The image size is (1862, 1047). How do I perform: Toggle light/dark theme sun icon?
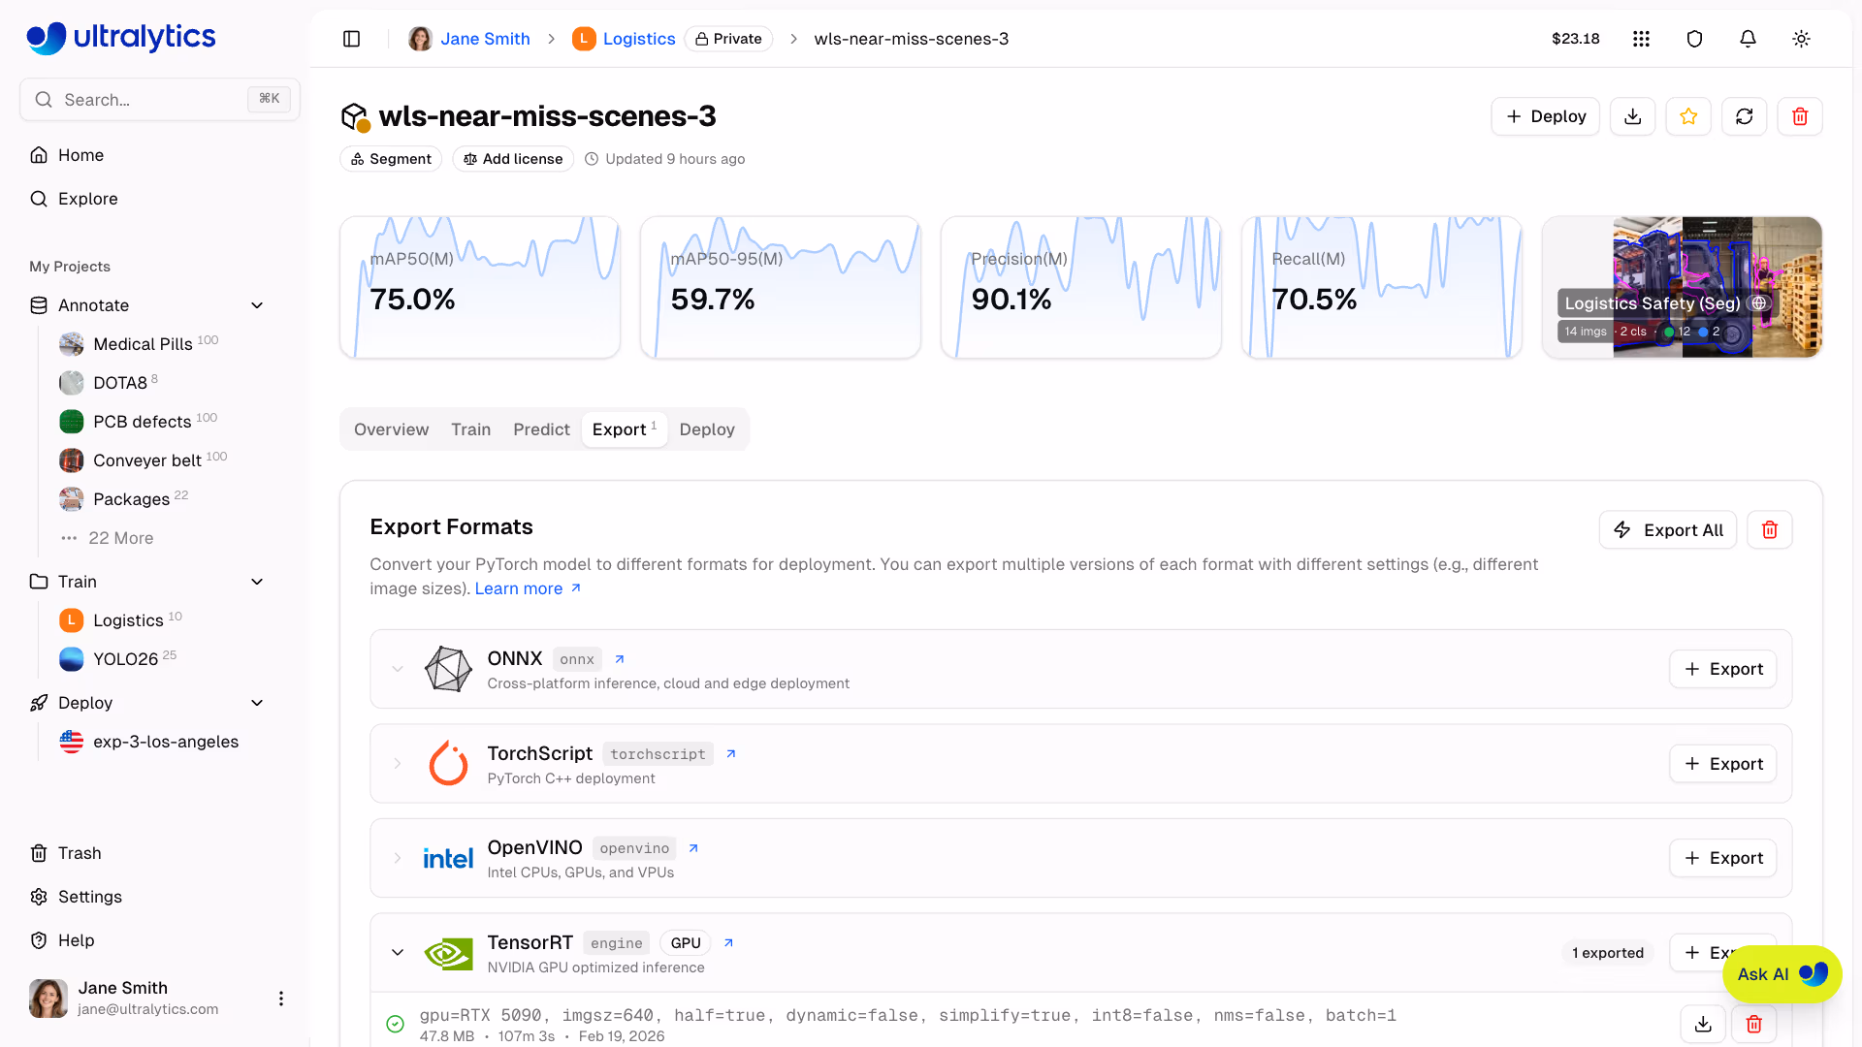[x=1801, y=39]
